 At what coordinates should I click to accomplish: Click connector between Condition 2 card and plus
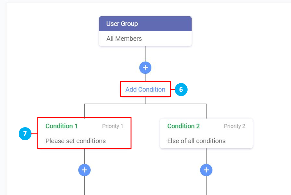click(206, 156)
